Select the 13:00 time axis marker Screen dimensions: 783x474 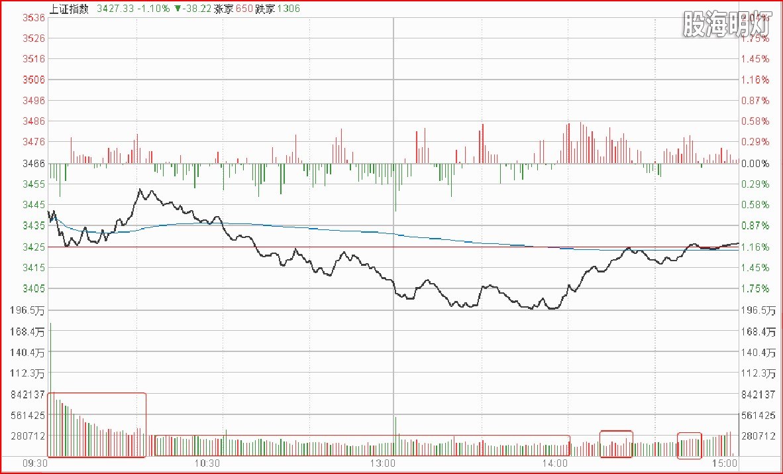coord(383,463)
